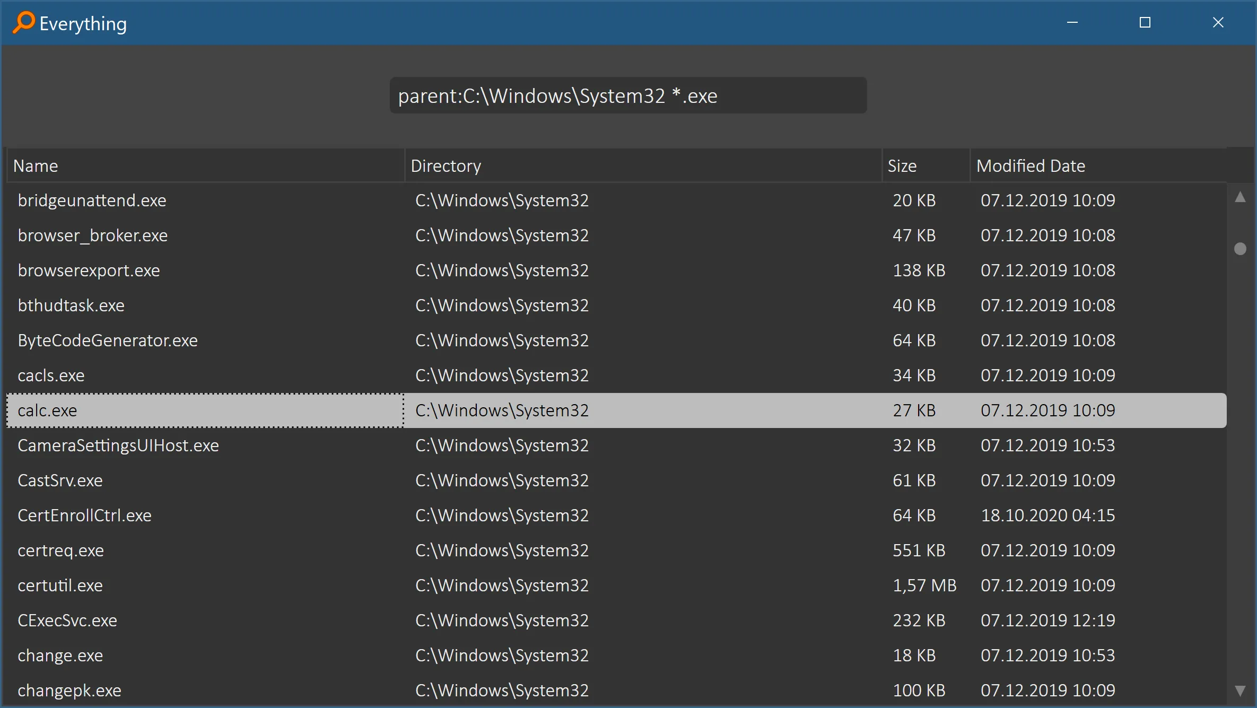Click inside the search query field
The height and width of the screenshot is (708, 1257).
point(628,95)
